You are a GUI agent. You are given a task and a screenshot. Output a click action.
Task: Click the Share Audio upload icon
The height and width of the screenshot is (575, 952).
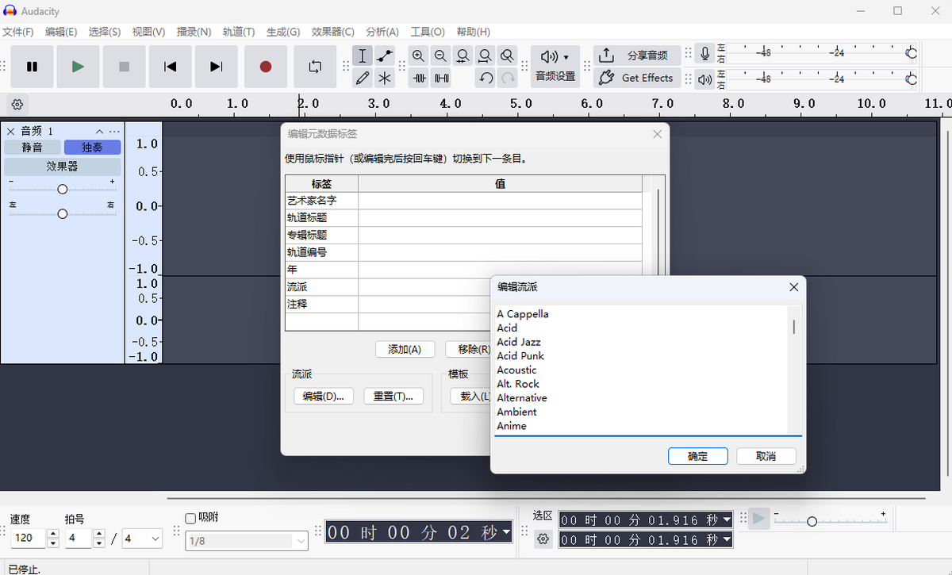[606, 56]
